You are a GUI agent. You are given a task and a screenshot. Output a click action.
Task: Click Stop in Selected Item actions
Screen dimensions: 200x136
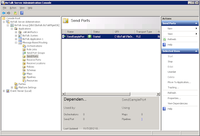pyautogui.click(x=170, y=61)
